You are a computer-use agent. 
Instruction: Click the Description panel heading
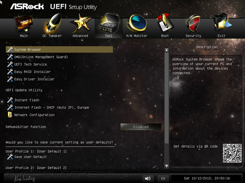[x=207, y=47]
